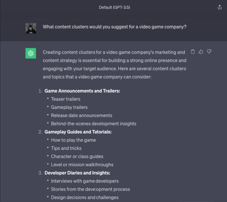
Task: Click Interviews with game developers item
Action: pos(85,181)
